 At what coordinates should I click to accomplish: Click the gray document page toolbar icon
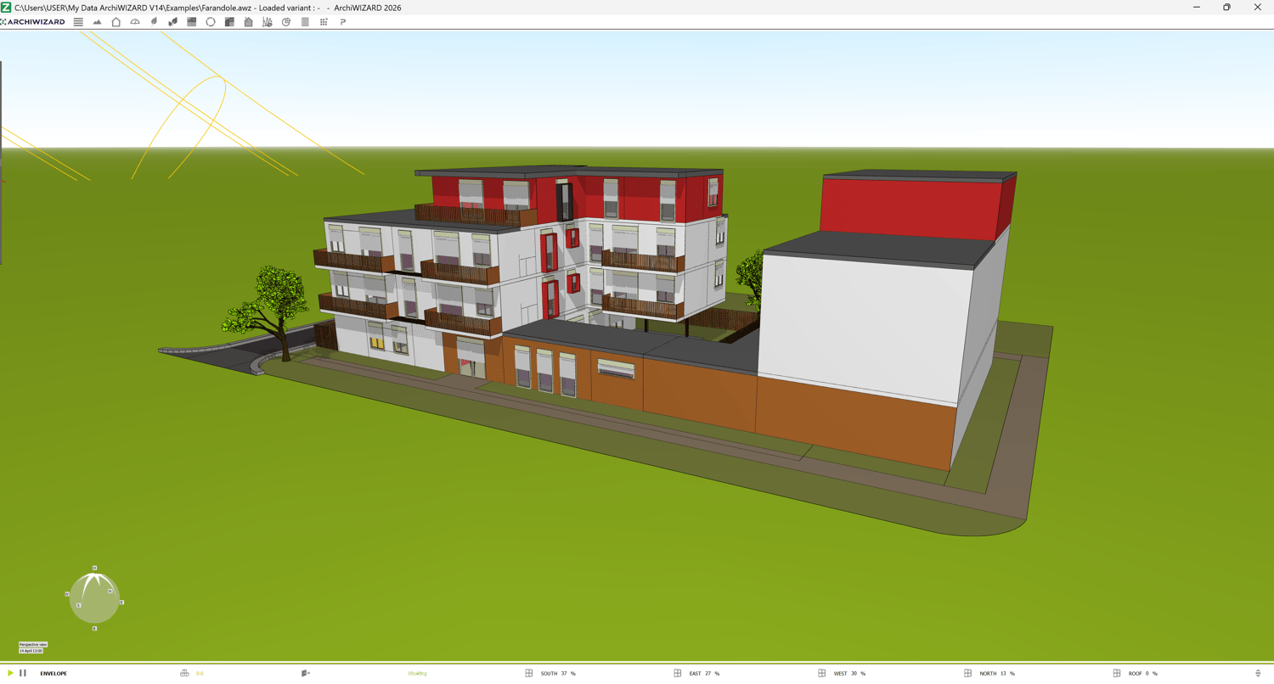tap(305, 22)
